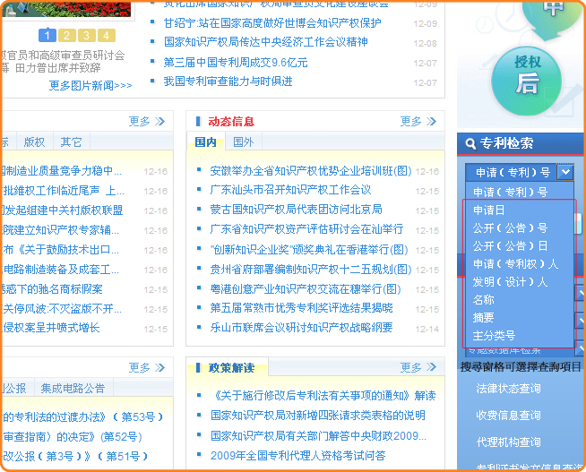This screenshot has width=586, height=472.
Task: Open 更多图片新闻>>> link
Action: tap(90, 85)
